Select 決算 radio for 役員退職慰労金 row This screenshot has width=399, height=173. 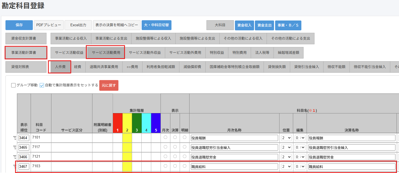(175, 157)
